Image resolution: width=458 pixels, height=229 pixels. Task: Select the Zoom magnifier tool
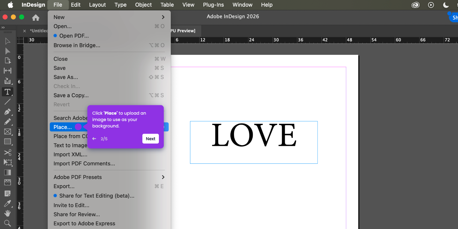[8, 223]
